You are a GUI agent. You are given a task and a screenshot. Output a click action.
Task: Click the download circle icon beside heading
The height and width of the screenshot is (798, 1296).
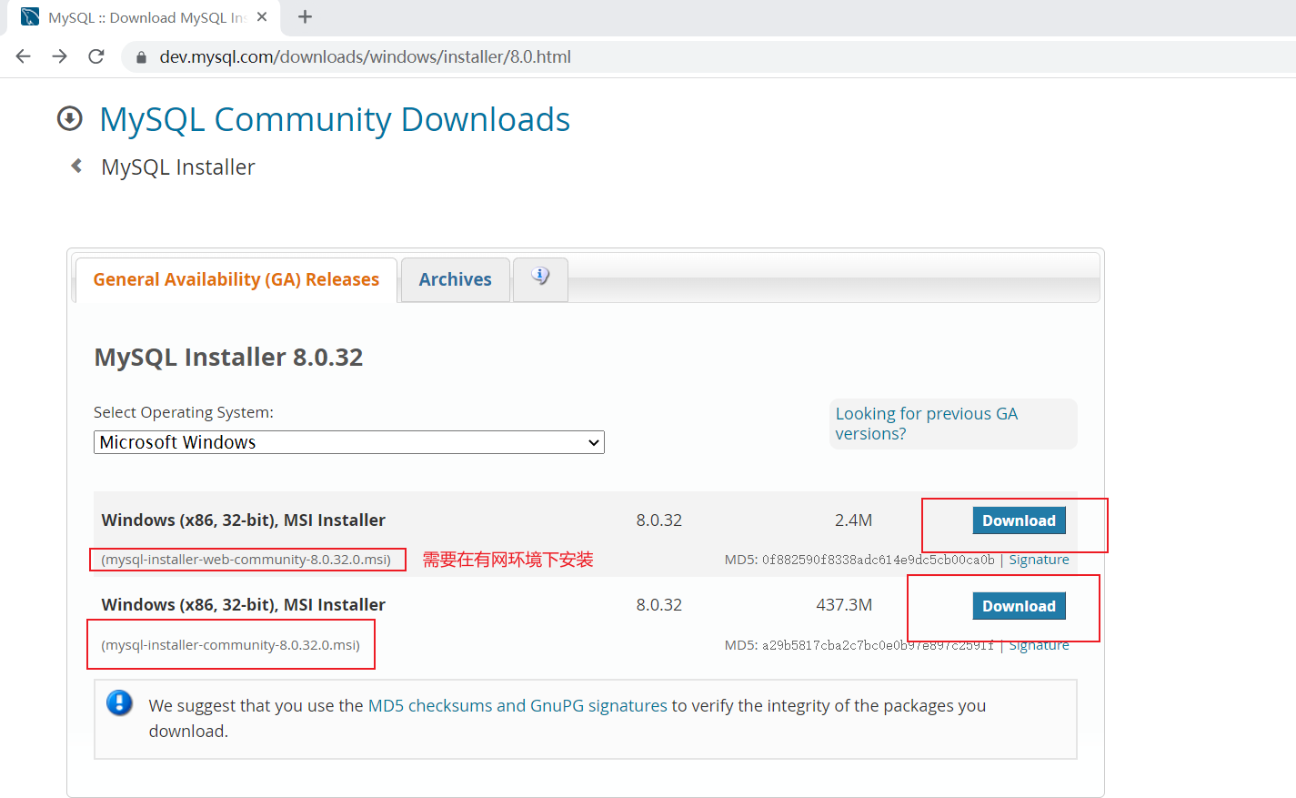pyautogui.click(x=70, y=118)
